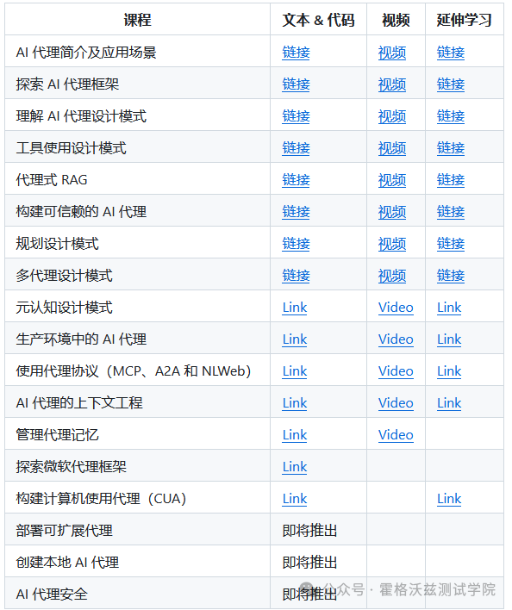Watch the 视频 for 多代理设计模式
This screenshot has width=512, height=610.
click(392, 276)
